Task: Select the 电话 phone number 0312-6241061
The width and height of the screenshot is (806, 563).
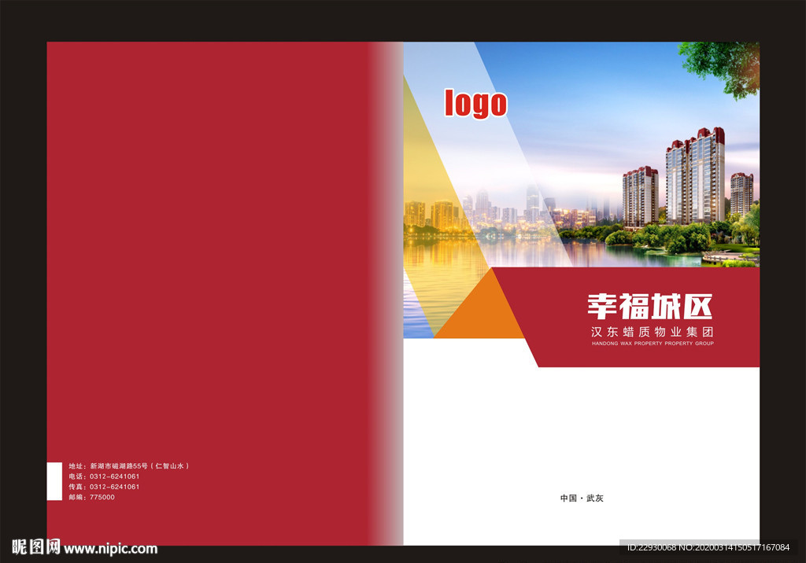Action: tap(106, 475)
